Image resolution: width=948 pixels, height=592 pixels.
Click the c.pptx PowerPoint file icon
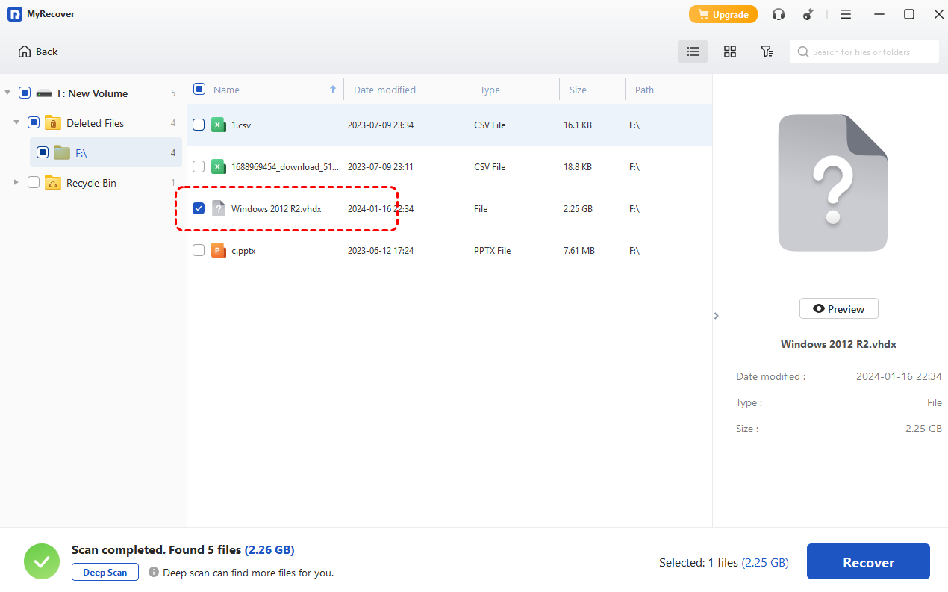219,251
